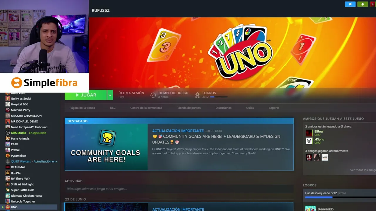Click the Guilty as Sock! game icon
376x211 pixels.
coord(8,98)
